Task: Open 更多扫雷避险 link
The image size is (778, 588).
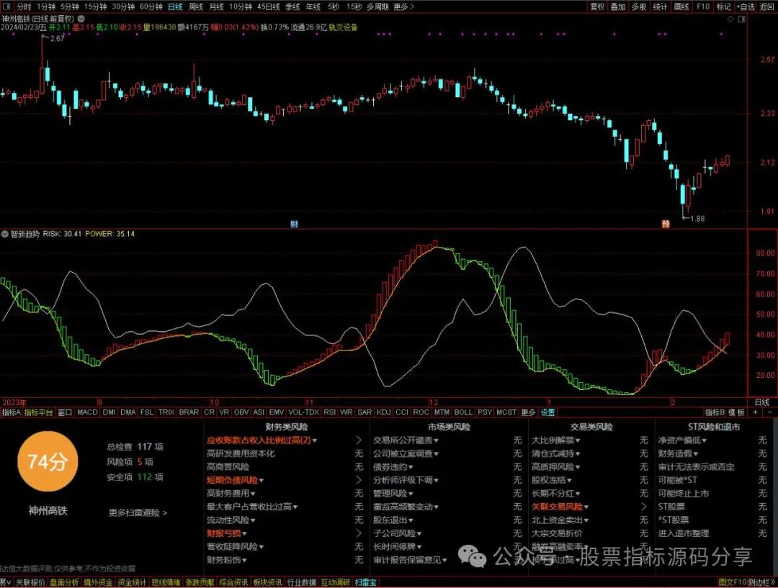Action: pos(138,512)
